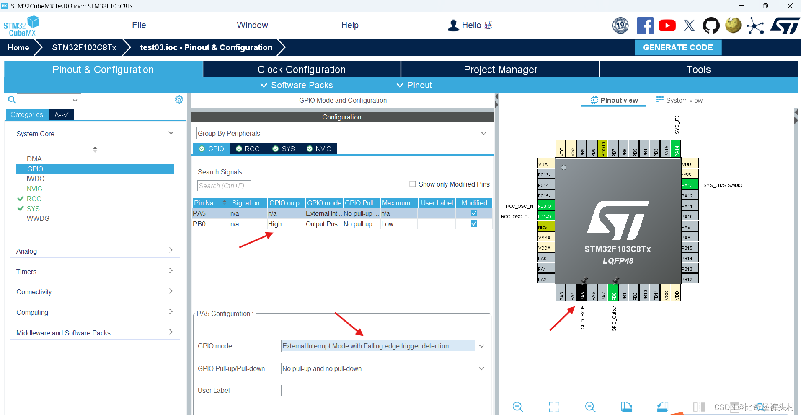Rotate the chip counter-clockwise

click(663, 407)
